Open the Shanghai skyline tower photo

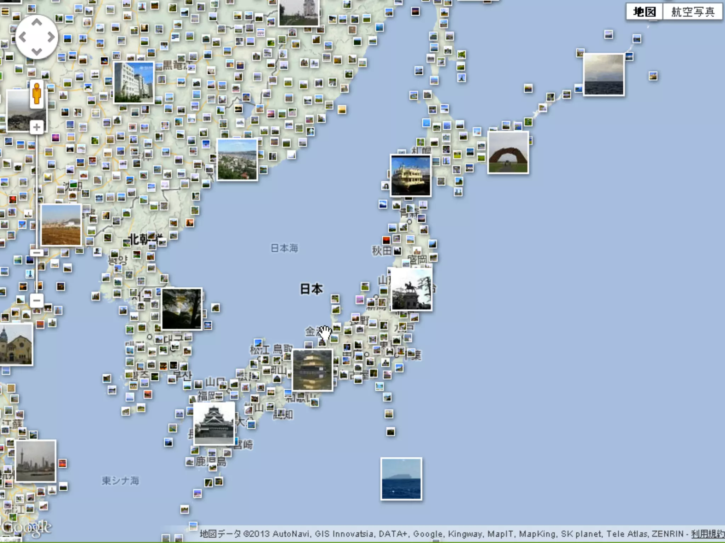tap(35, 461)
